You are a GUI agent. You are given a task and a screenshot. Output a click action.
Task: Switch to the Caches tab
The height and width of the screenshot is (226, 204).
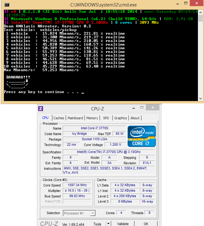[x=59, y=118]
